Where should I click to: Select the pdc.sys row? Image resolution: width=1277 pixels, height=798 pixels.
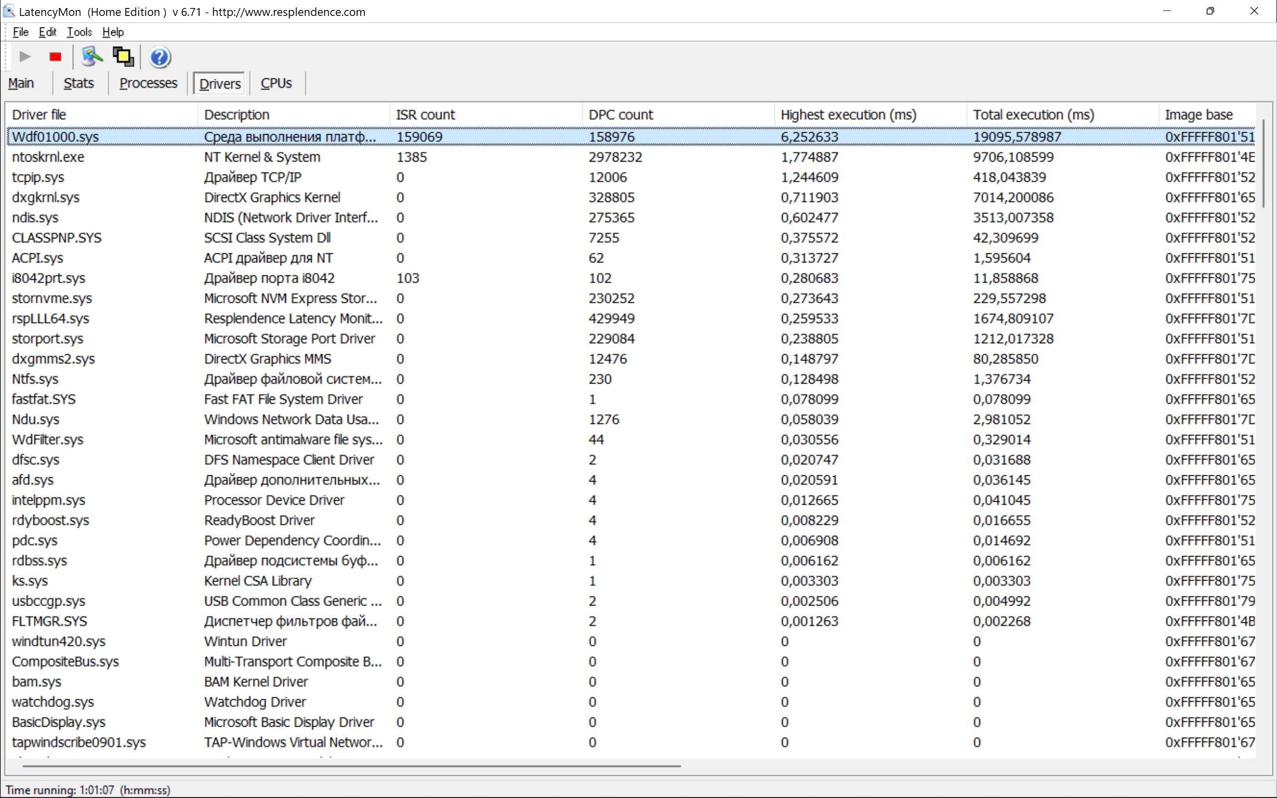[631, 541]
